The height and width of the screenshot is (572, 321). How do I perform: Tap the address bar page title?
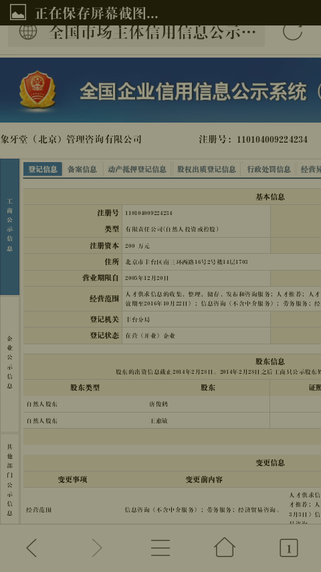point(152,32)
